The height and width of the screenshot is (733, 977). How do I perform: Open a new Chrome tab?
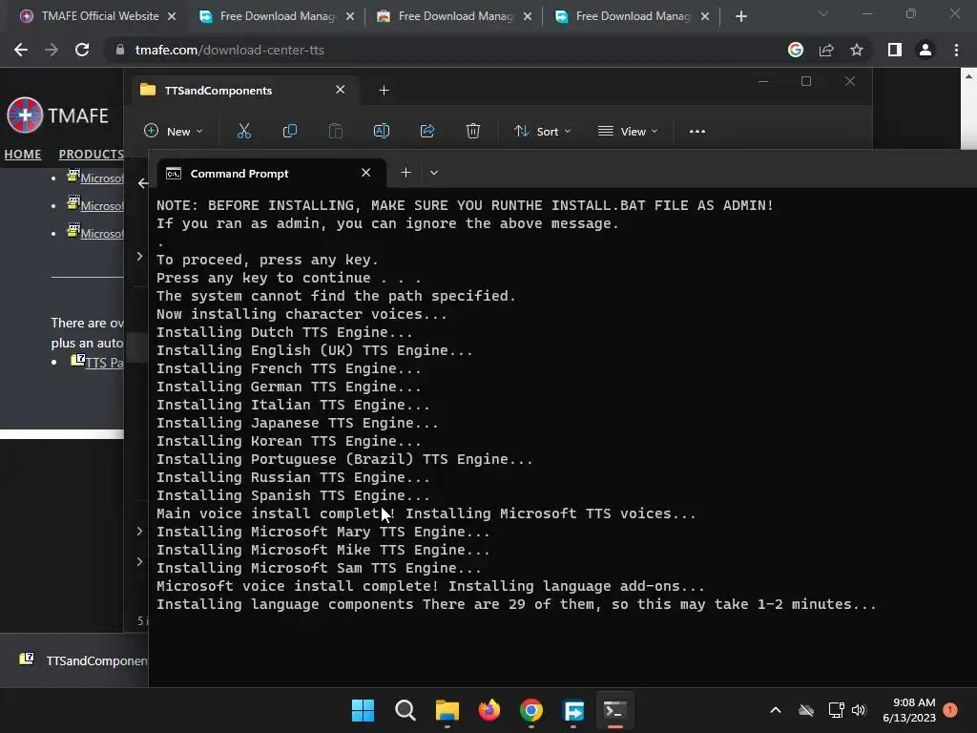[x=740, y=16]
